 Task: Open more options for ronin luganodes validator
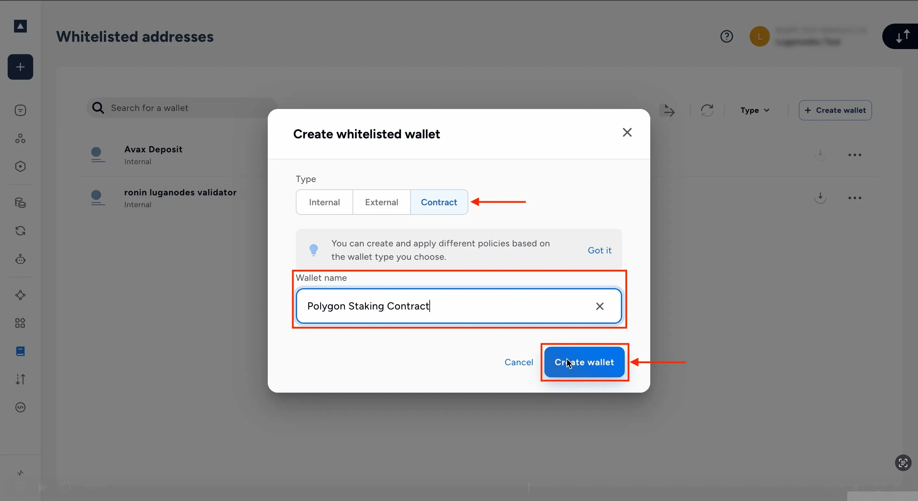[x=855, y=198]
